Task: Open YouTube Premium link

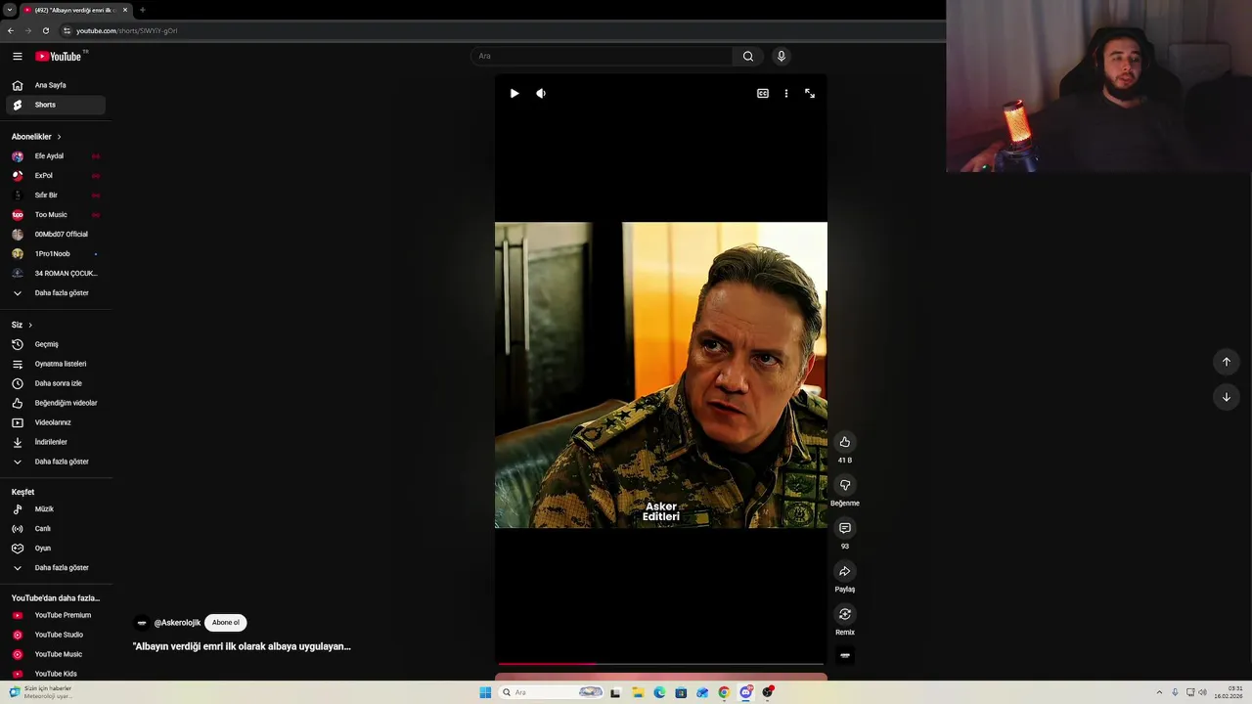Action: pyautogui.click(x=56, y=615)
